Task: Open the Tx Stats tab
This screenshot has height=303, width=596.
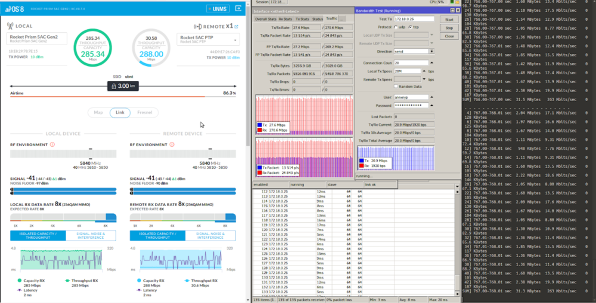Action: pyautogui.click(x=303, y=18)
